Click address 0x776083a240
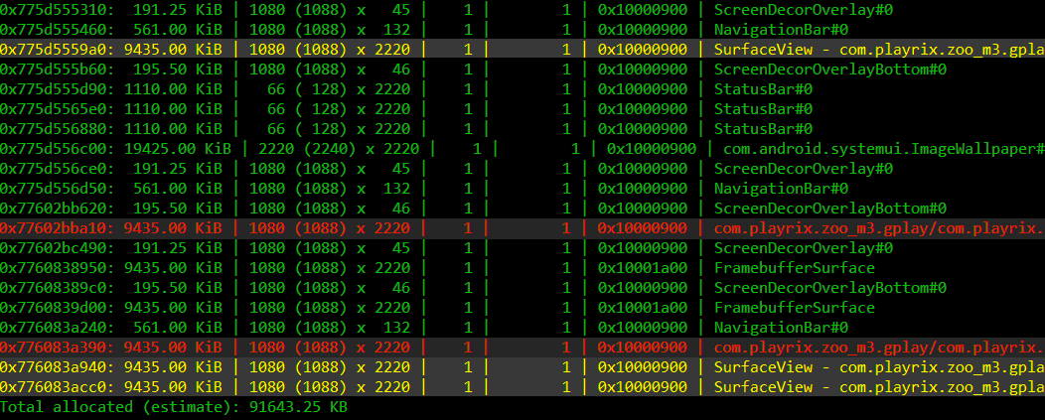The image size is (1045, 420). [x=57, y=328]
